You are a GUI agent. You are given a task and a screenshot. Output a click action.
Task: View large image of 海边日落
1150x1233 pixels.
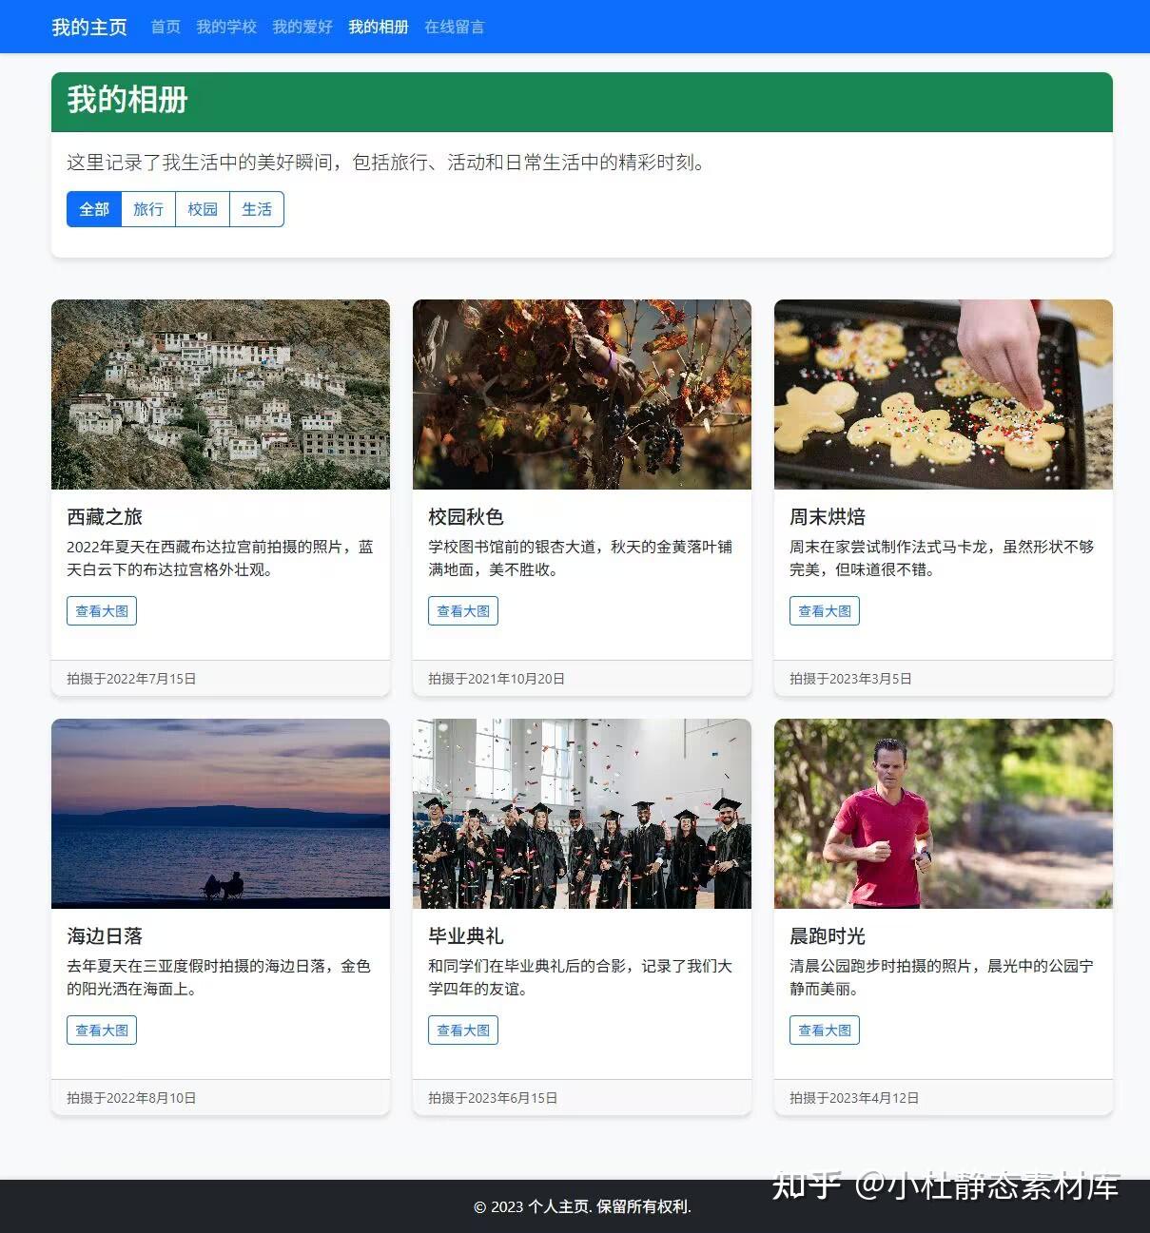click(101, 1030)
